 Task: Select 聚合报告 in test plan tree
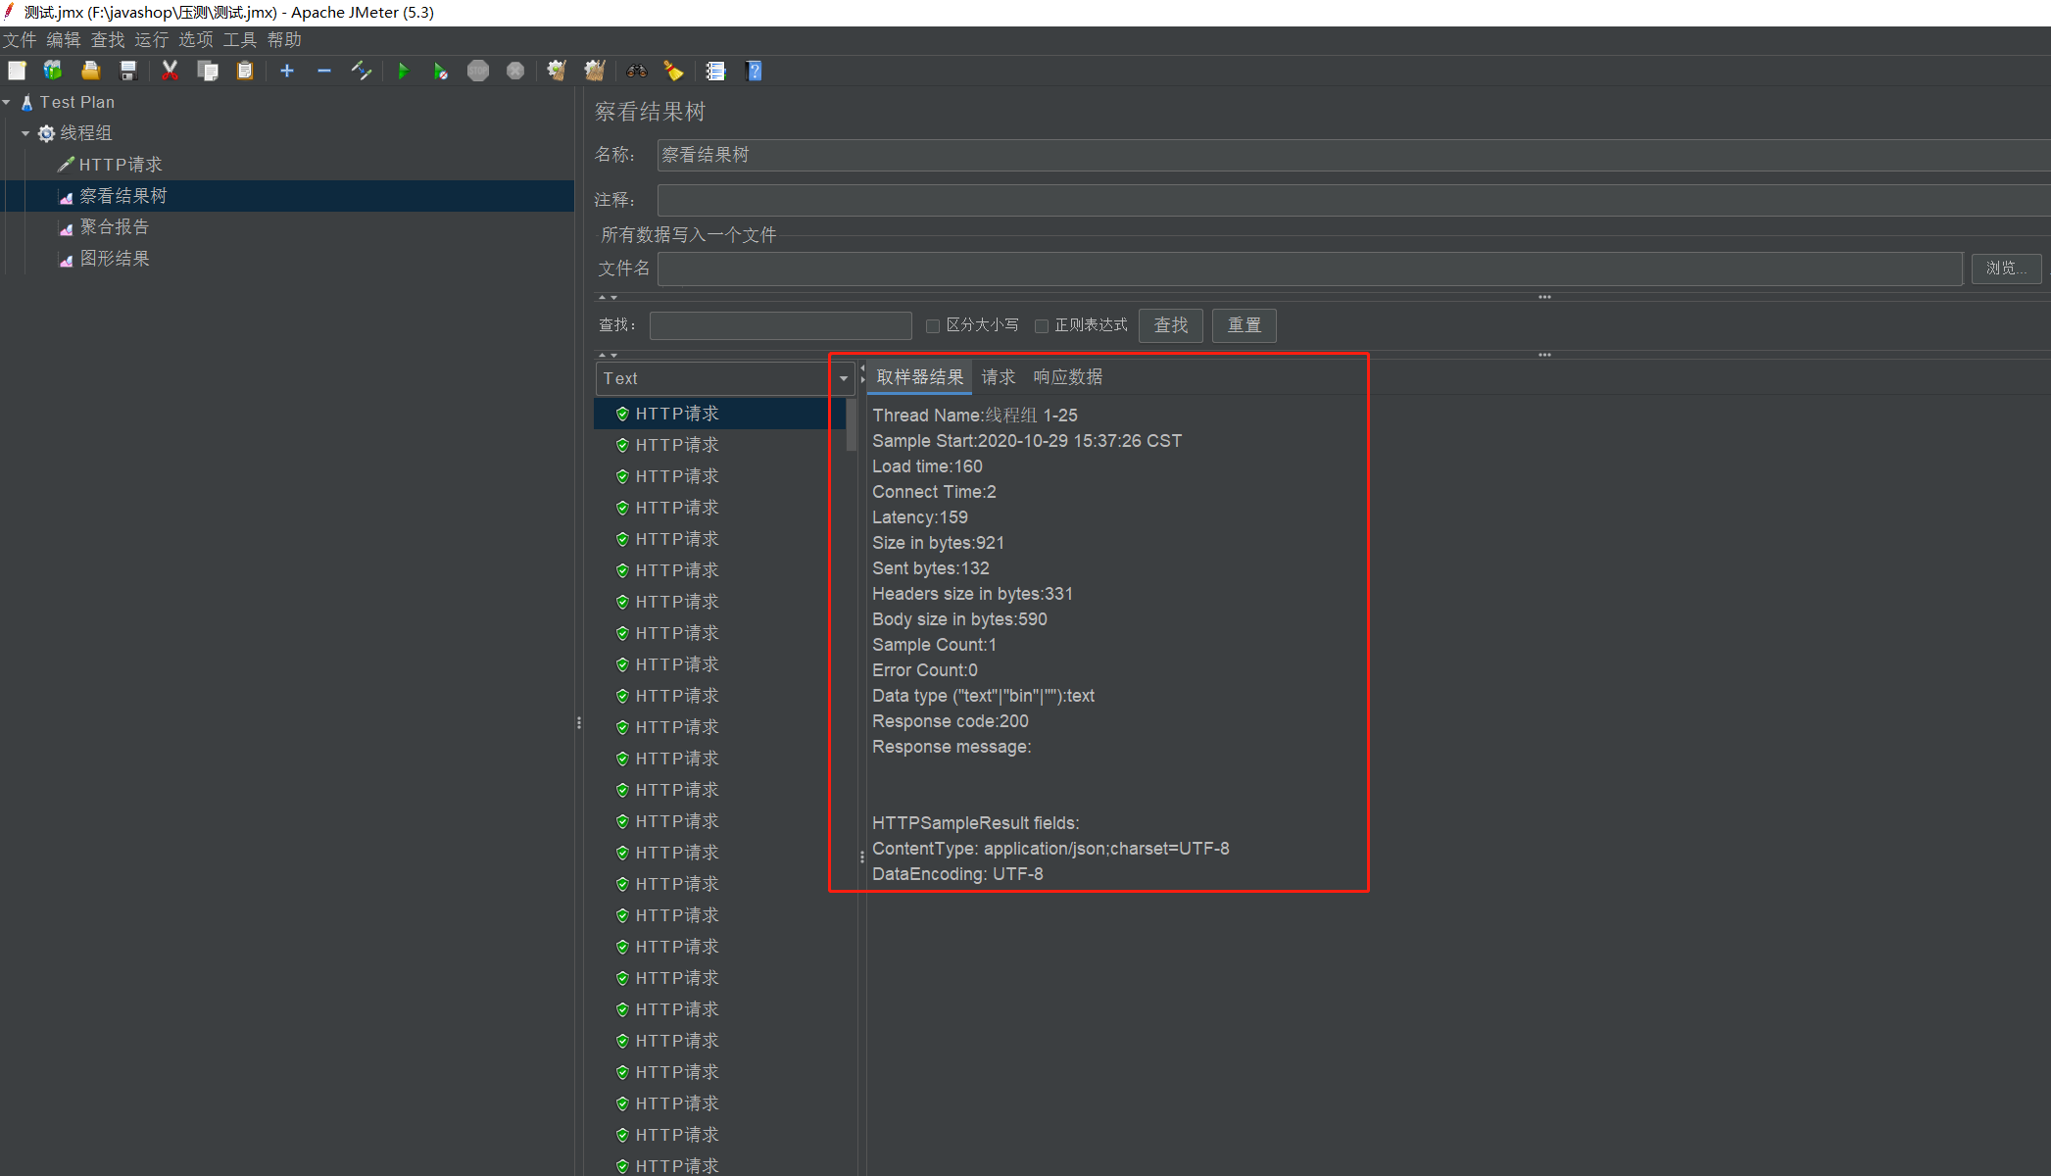[x=115, y=227]
